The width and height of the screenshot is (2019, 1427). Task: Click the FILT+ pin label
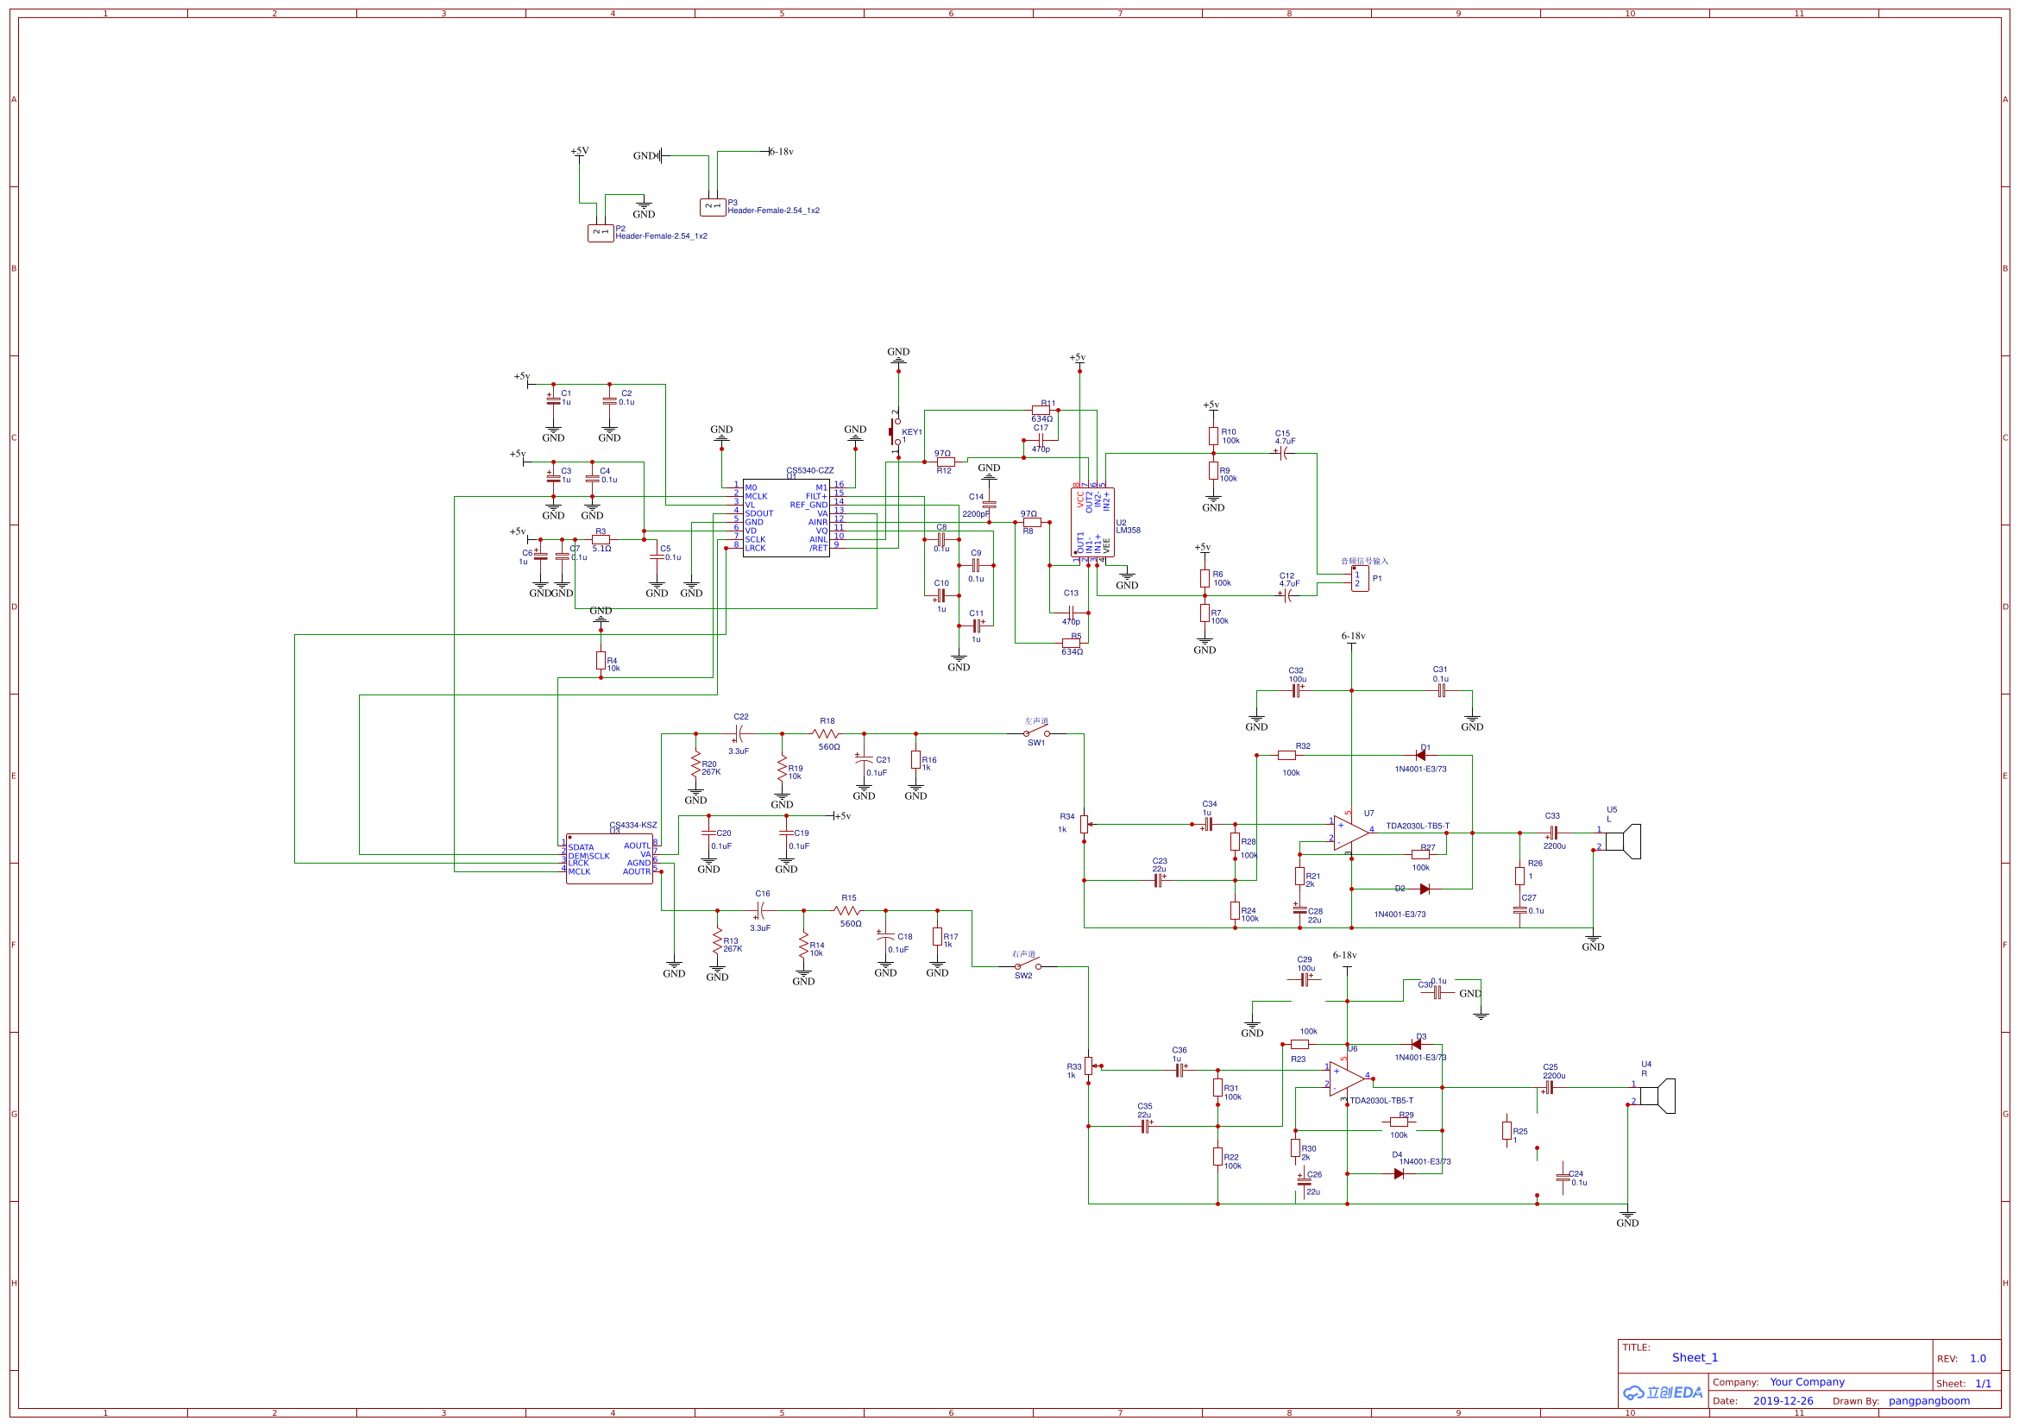tap(816, 496)
